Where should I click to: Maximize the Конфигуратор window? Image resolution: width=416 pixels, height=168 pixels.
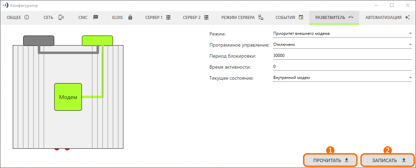point(392,5)
